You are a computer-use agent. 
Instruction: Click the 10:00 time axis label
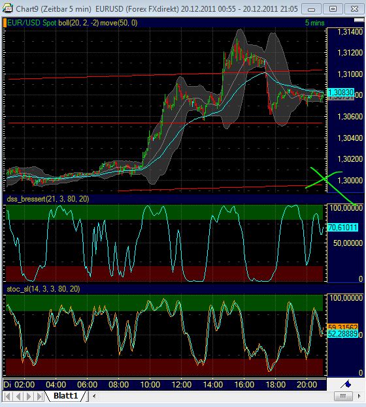150,384
